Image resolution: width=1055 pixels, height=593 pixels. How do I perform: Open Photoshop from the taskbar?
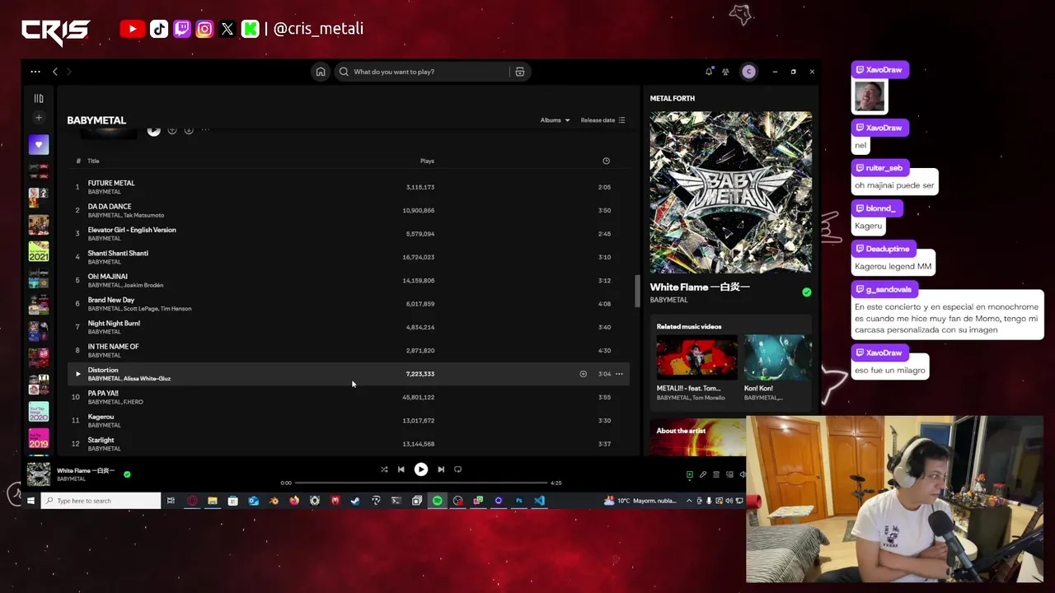tap(519, 501)
